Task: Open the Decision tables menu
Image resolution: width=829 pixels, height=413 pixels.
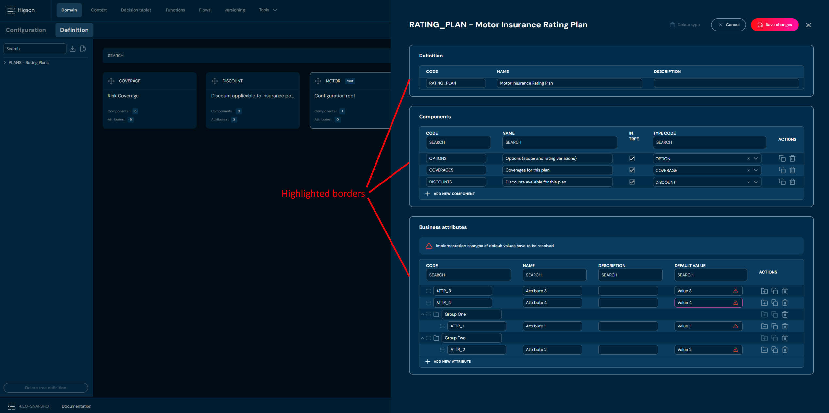Action: click(x=136, y=10)
